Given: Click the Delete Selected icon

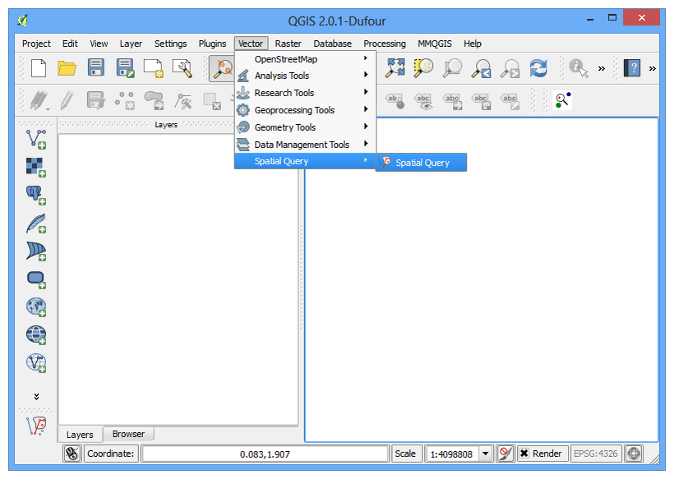Looking at the screenshot, I should tap(212, 101).
